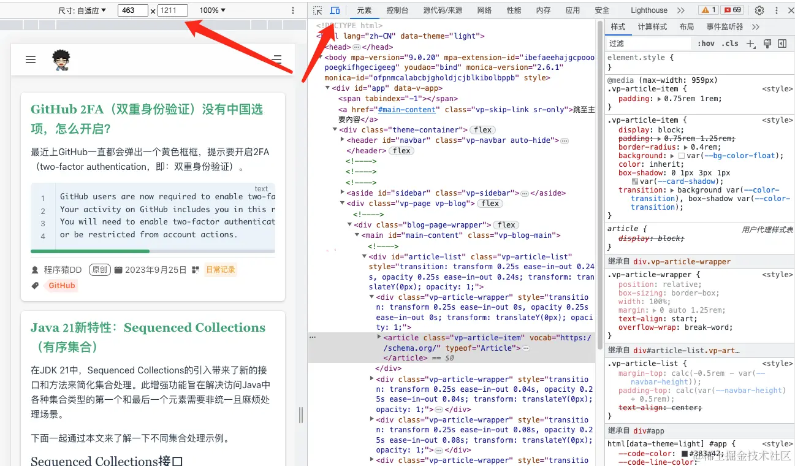Toggle flex badge on theme-container div
The width and height of the screenshot is (795, 466).
pyautogui.click(x=483, y=130)
